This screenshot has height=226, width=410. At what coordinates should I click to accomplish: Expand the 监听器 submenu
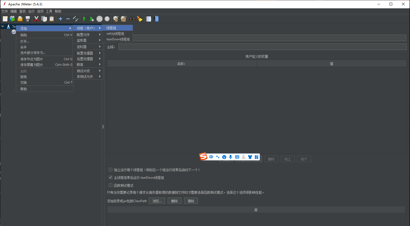tap(88, 40)
